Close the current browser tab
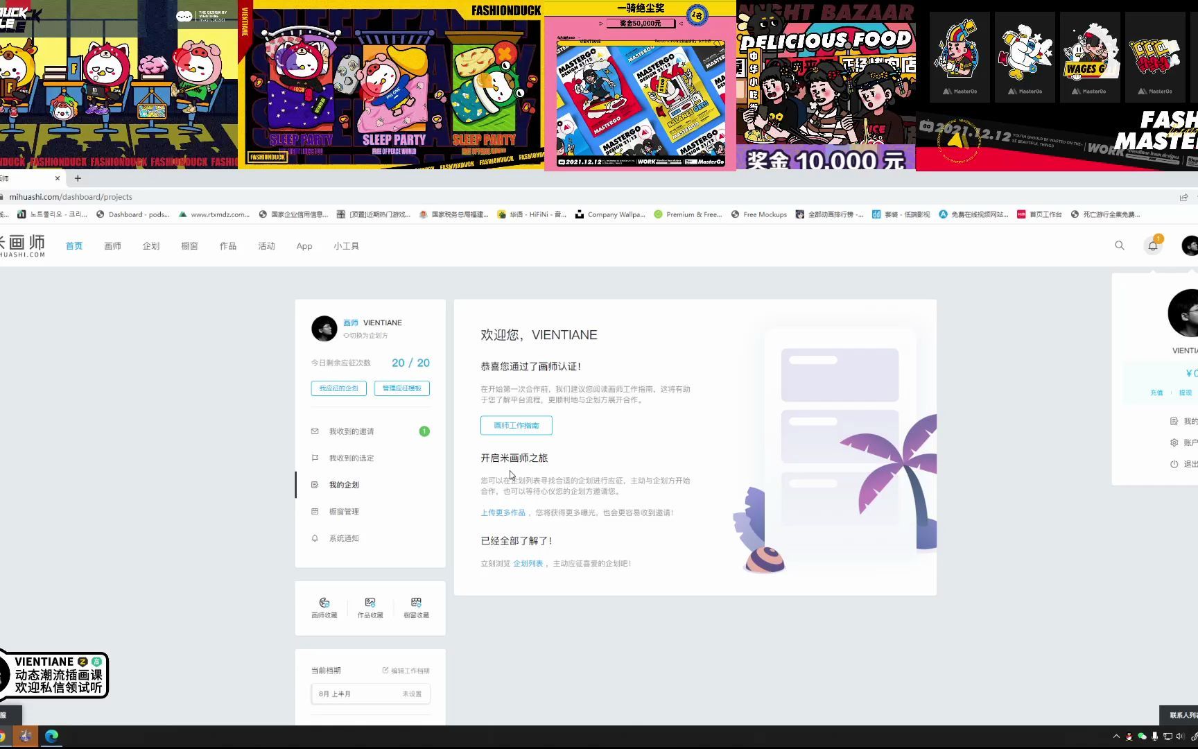The width and height of the screenshot is (1198, 749). pyautogui.click(x=57, y=178)
